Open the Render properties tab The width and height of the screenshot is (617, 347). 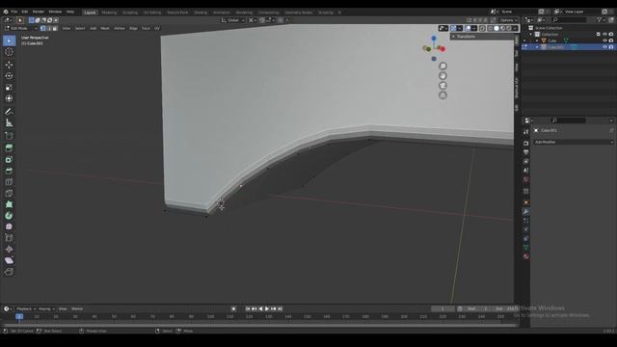pyautogui.click(x=525, y=144)
